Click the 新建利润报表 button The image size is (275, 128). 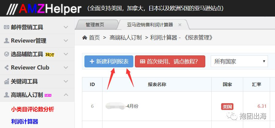pos(109,62)
